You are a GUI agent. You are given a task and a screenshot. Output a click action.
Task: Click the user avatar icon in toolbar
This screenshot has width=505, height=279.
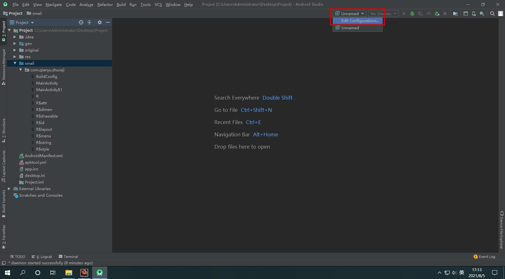[x=501, y=14]
